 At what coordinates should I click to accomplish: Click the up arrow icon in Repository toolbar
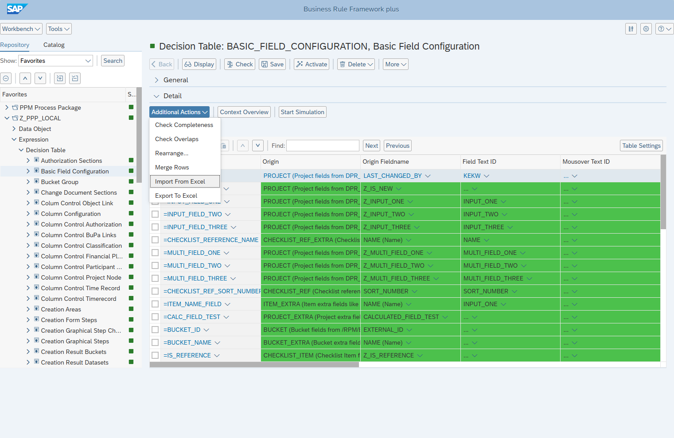pyautogui.click(x=25, y=78)
